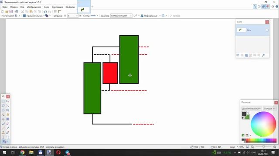Select the Lasso Select tool
Image resolution: width=279 pixels, height=156 pixels.
tap(3, 106)
